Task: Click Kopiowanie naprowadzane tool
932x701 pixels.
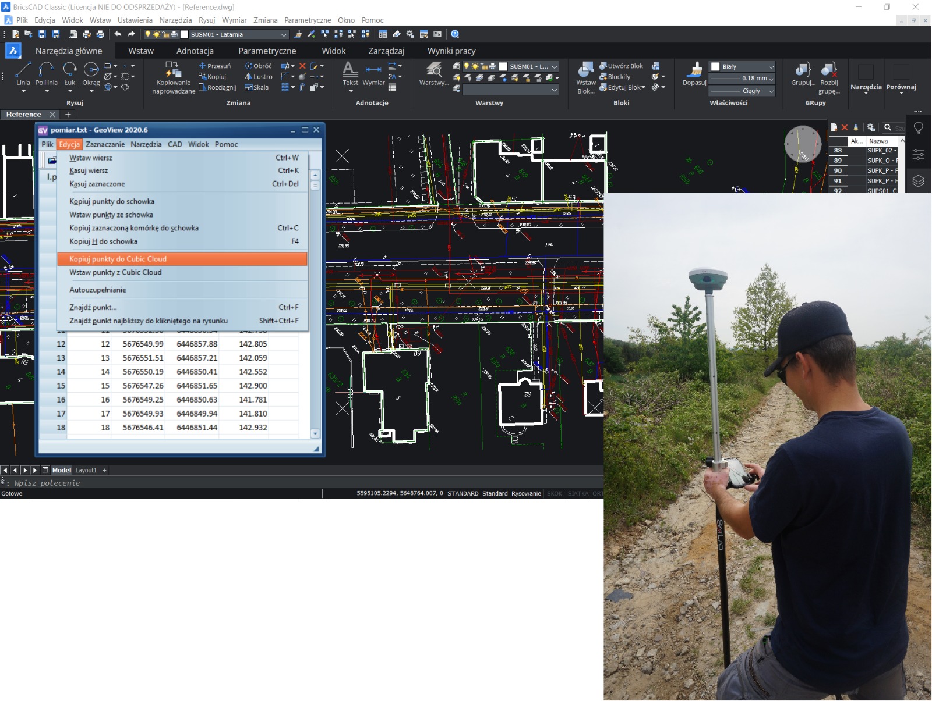Action: pyautogui.click(x=174, y=77)
